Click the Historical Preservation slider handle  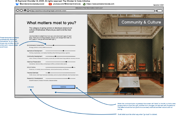coord(66,62)
